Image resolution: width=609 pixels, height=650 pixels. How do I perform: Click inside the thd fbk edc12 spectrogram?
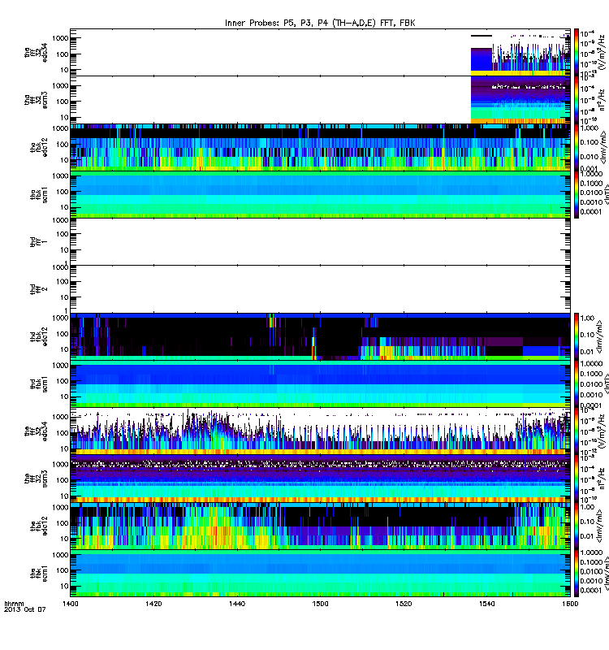(320, 336)
